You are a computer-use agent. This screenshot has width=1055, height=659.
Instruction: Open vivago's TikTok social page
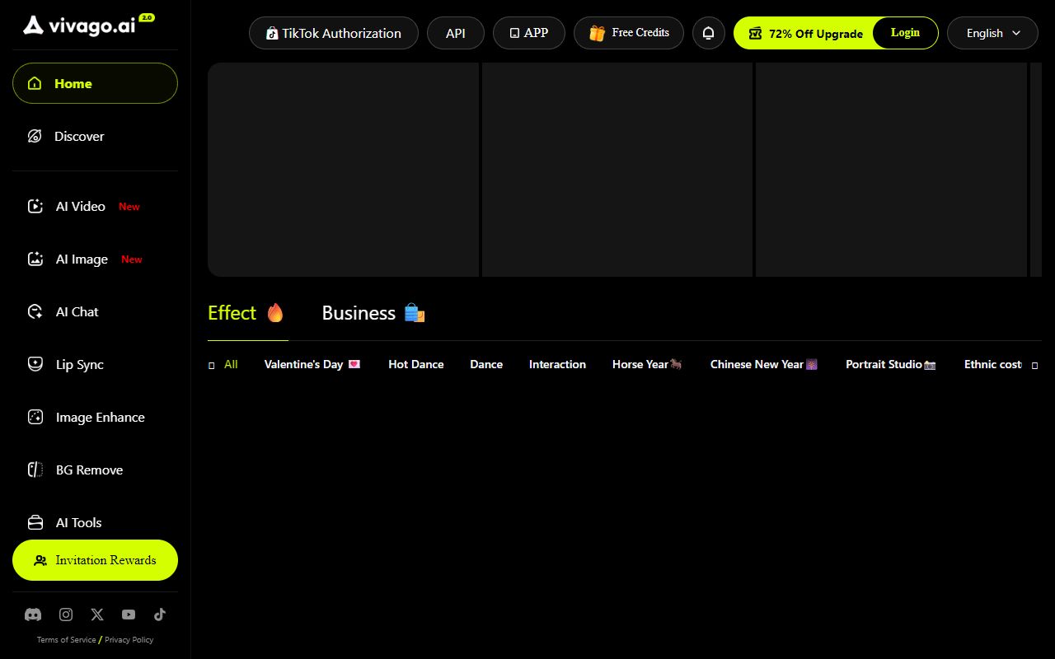point(160,615)
